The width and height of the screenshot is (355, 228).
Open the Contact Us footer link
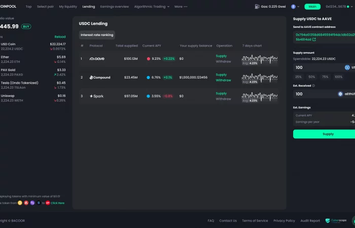click(x=228, y=220)
